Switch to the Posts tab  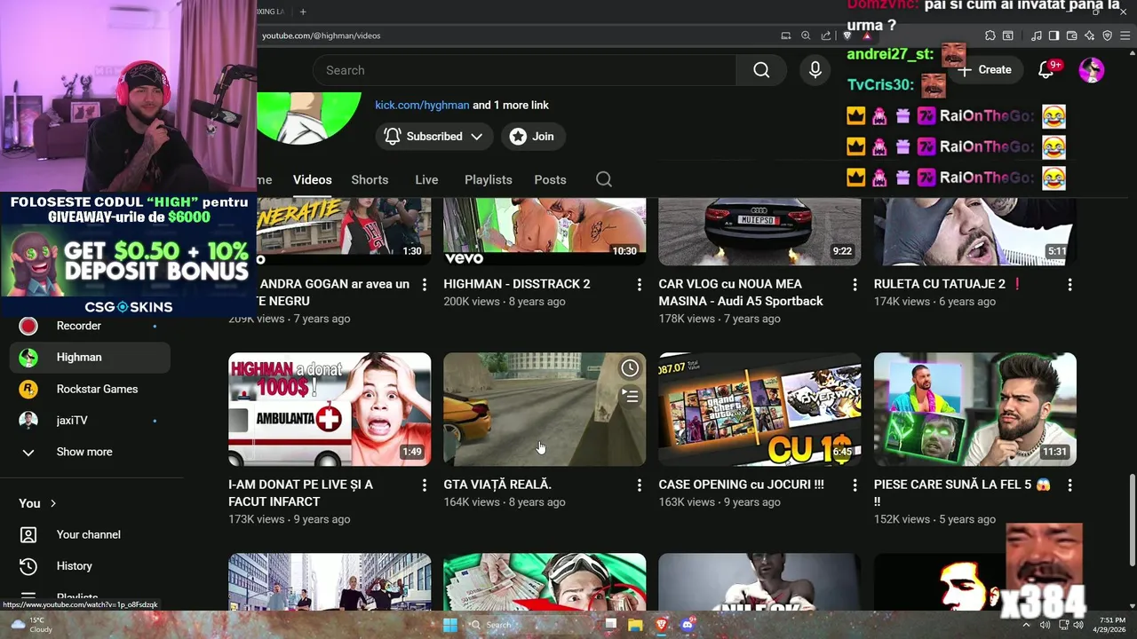click(550, 179)
